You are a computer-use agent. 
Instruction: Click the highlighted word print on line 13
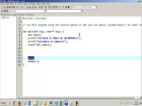coord(31,58)
